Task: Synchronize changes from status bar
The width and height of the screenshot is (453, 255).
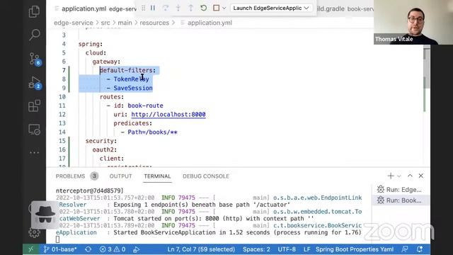Action: click(x=88, y=249)
